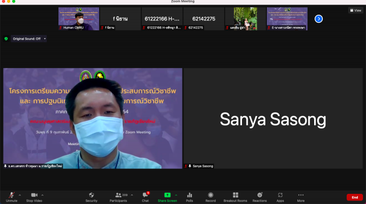Open the Apps panel

pos(280,195)
